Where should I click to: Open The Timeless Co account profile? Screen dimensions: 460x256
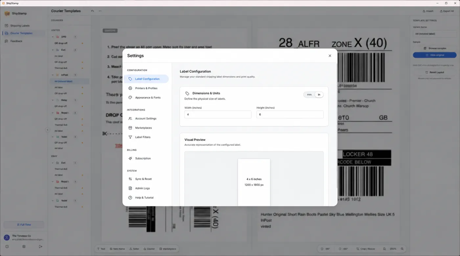(x=23, y=238)
